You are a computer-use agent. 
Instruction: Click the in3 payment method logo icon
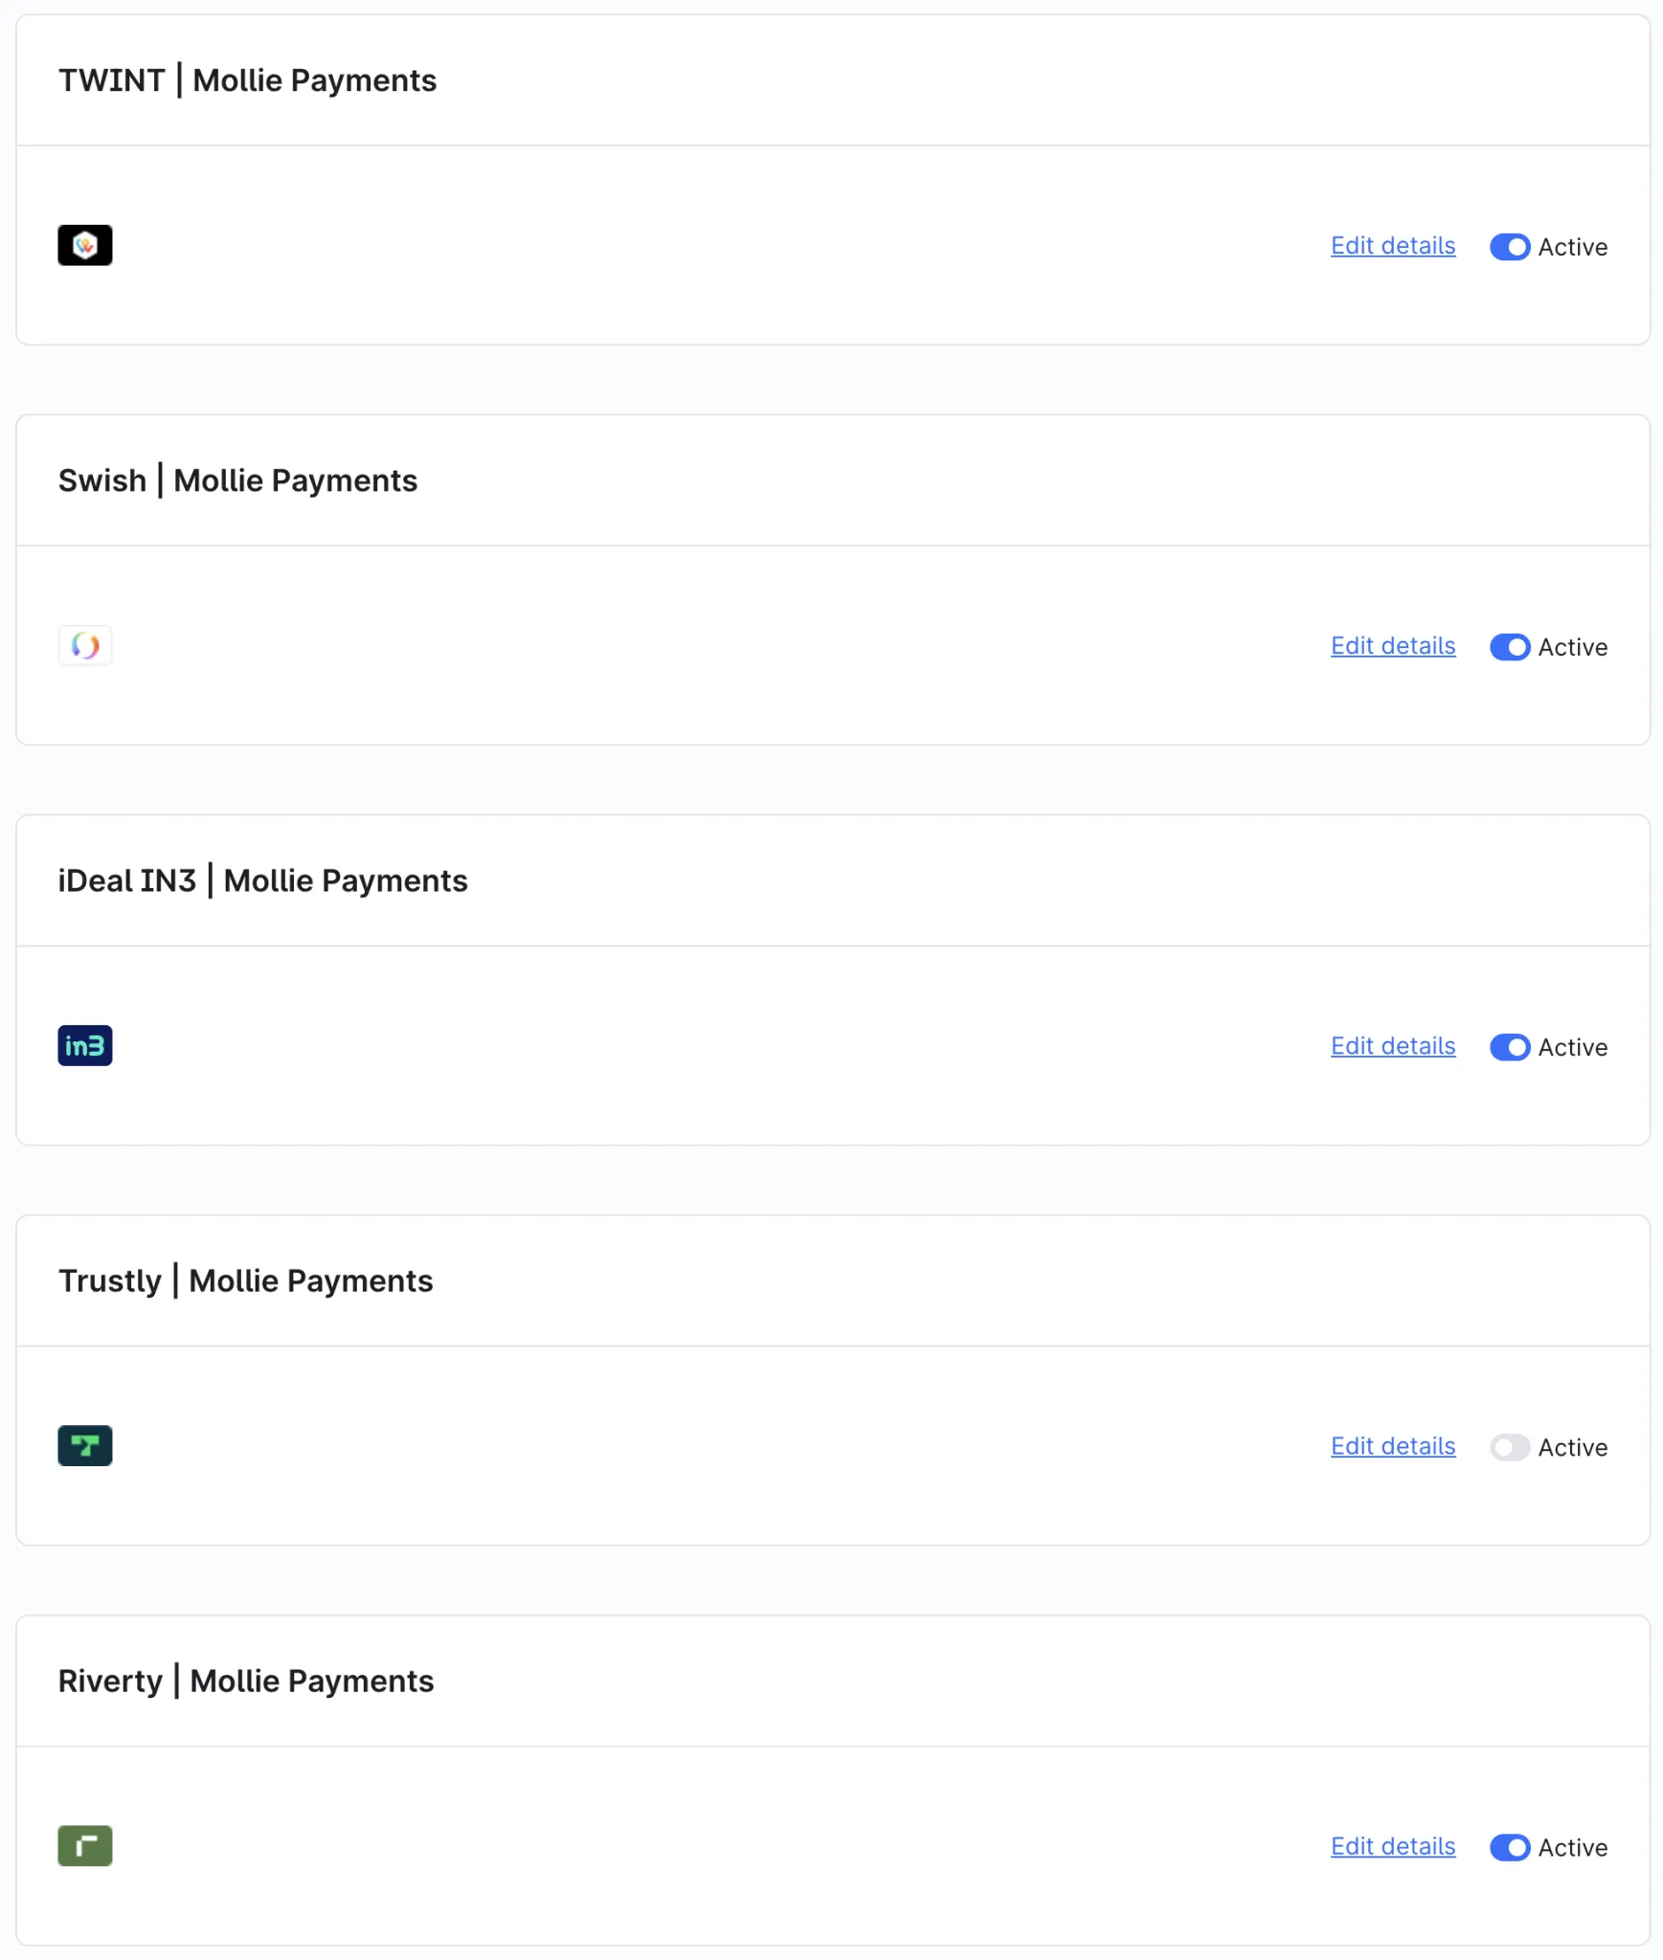(85, 1046)
